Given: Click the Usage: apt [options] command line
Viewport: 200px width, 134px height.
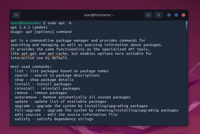Looking at the screenshot, I should 41,32.
